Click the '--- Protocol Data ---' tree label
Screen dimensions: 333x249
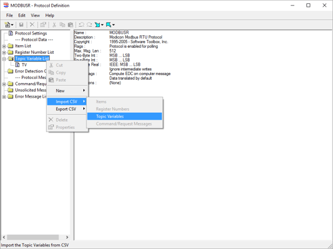pyautogui.click(x=34, y=40)
